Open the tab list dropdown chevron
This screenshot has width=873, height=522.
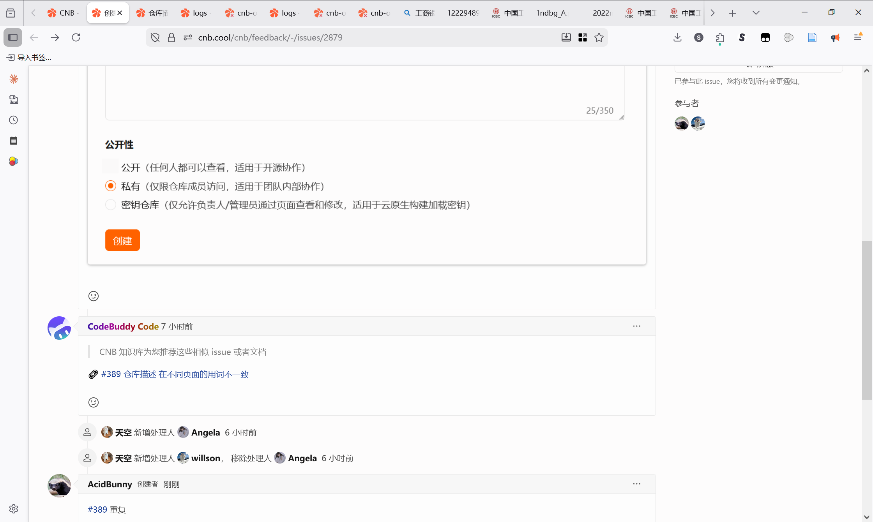[x=755, y=12]
